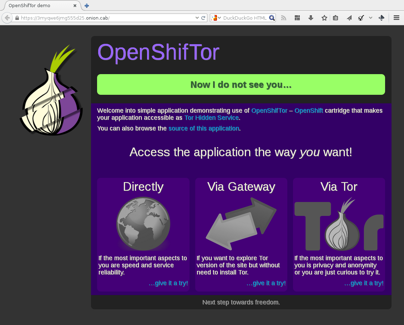The height and width of the screenshot is (325, 404).
Task: Open the OpenShift link
Action: [x=309, y=110]
